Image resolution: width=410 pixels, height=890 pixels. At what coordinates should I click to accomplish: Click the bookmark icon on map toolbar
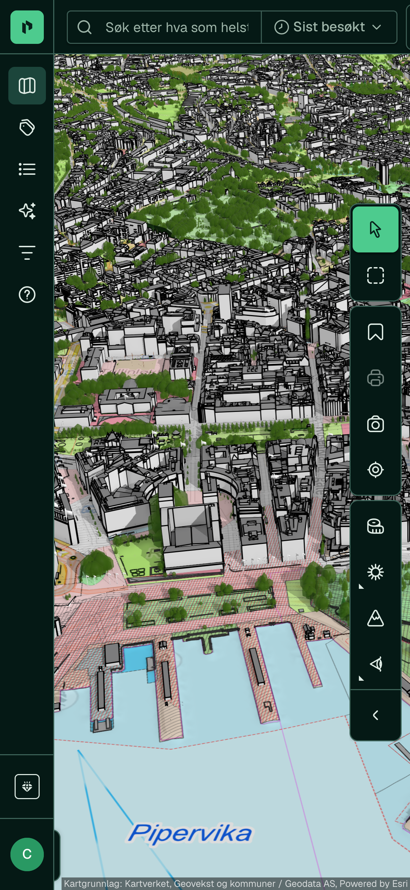[x=376, y=332]
